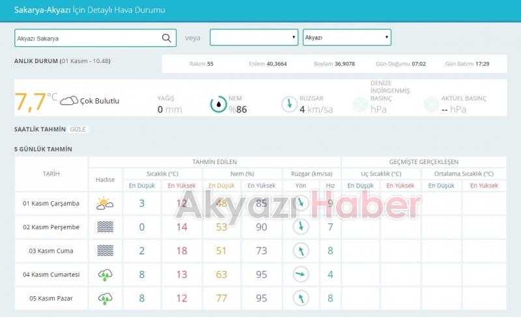Click the rain icon for 04 Kasım Cumartesi
Viewport: 521px width, 317px height.
(105, 275)
